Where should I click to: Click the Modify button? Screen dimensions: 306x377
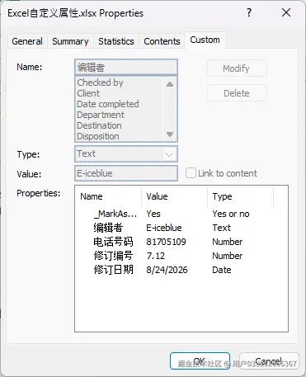pos(237,68)
